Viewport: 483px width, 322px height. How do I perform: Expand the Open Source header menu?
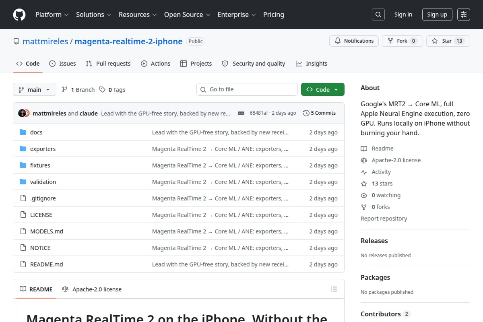click(x=187, y=14)
